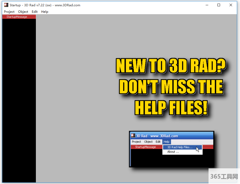Click the small 3D Rad icon in the illustration
This screenshot has height=184, width=240.
[x=133, y=136]
